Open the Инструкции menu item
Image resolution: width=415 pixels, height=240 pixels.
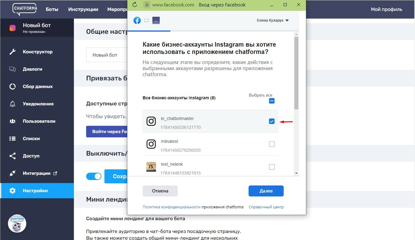(x=83, y=9)
